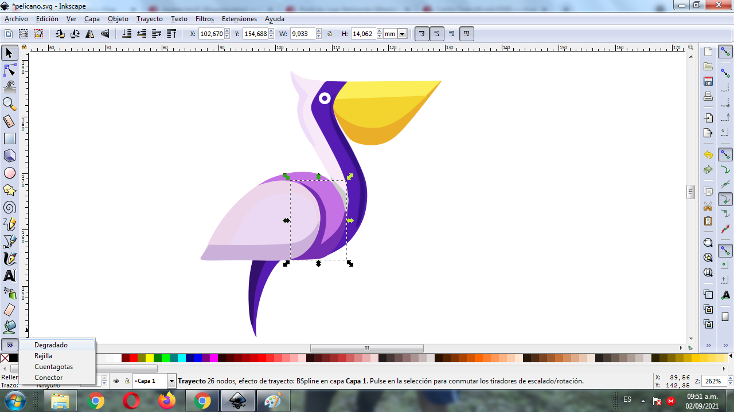Select the Star polygon tool
Image resolution: width=734 pixels, height=412 pixels.
click(x=9, y=190)
